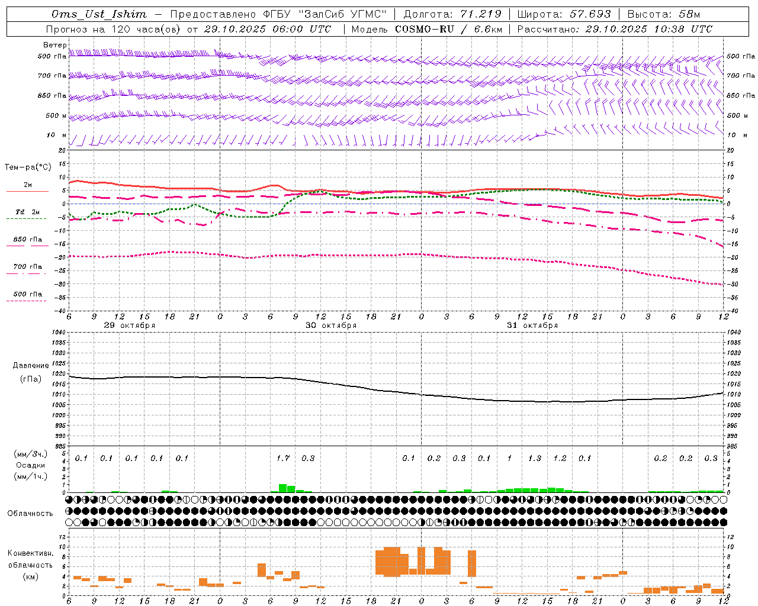Click the station name Oms_Ust_Ishim
The height and width of the screenshot is (606, 758).
pyautogui.click(x=99, y=15)
